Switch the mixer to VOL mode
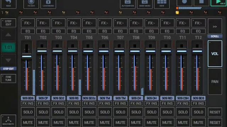This screenshot has height=127, width=227. 215,54
